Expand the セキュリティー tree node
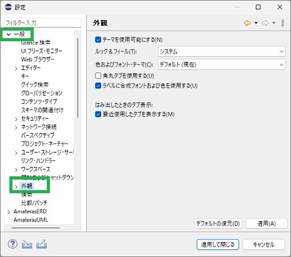Screen dimensions: 291x257 (16, 119)
